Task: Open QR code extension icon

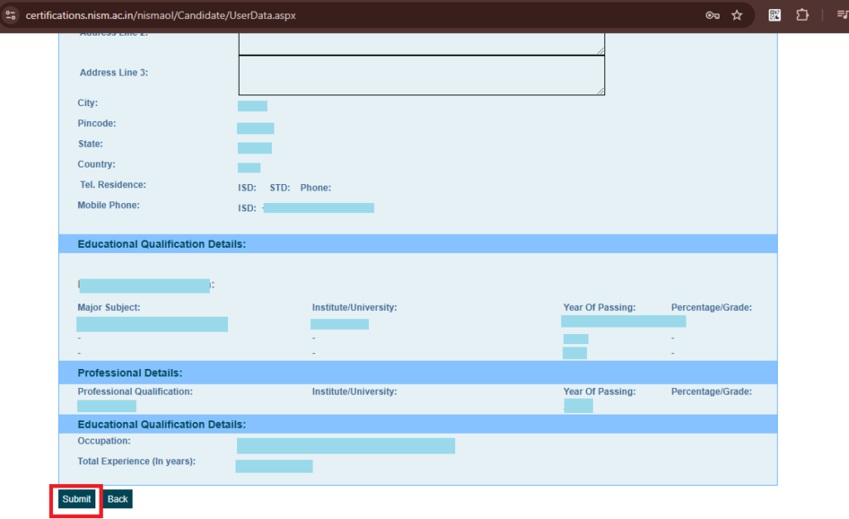Action: (775, 15)
